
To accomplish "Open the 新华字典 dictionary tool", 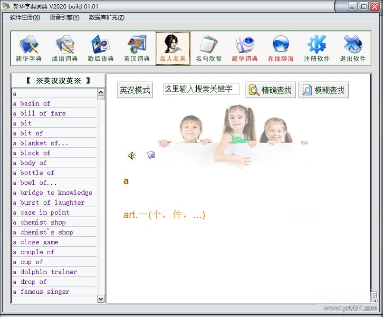I will pos(29,48).
